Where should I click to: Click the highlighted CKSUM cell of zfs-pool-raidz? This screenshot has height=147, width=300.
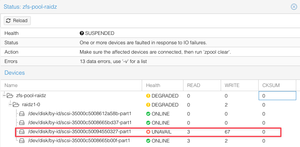tap(277, 96)
